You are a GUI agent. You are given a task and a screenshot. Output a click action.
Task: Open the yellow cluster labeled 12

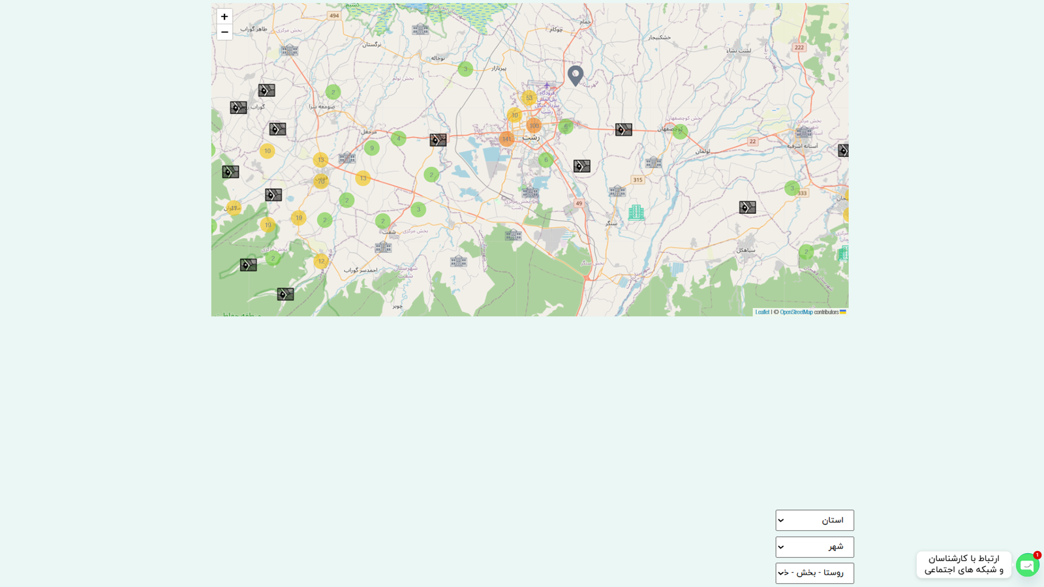[321, 262]
